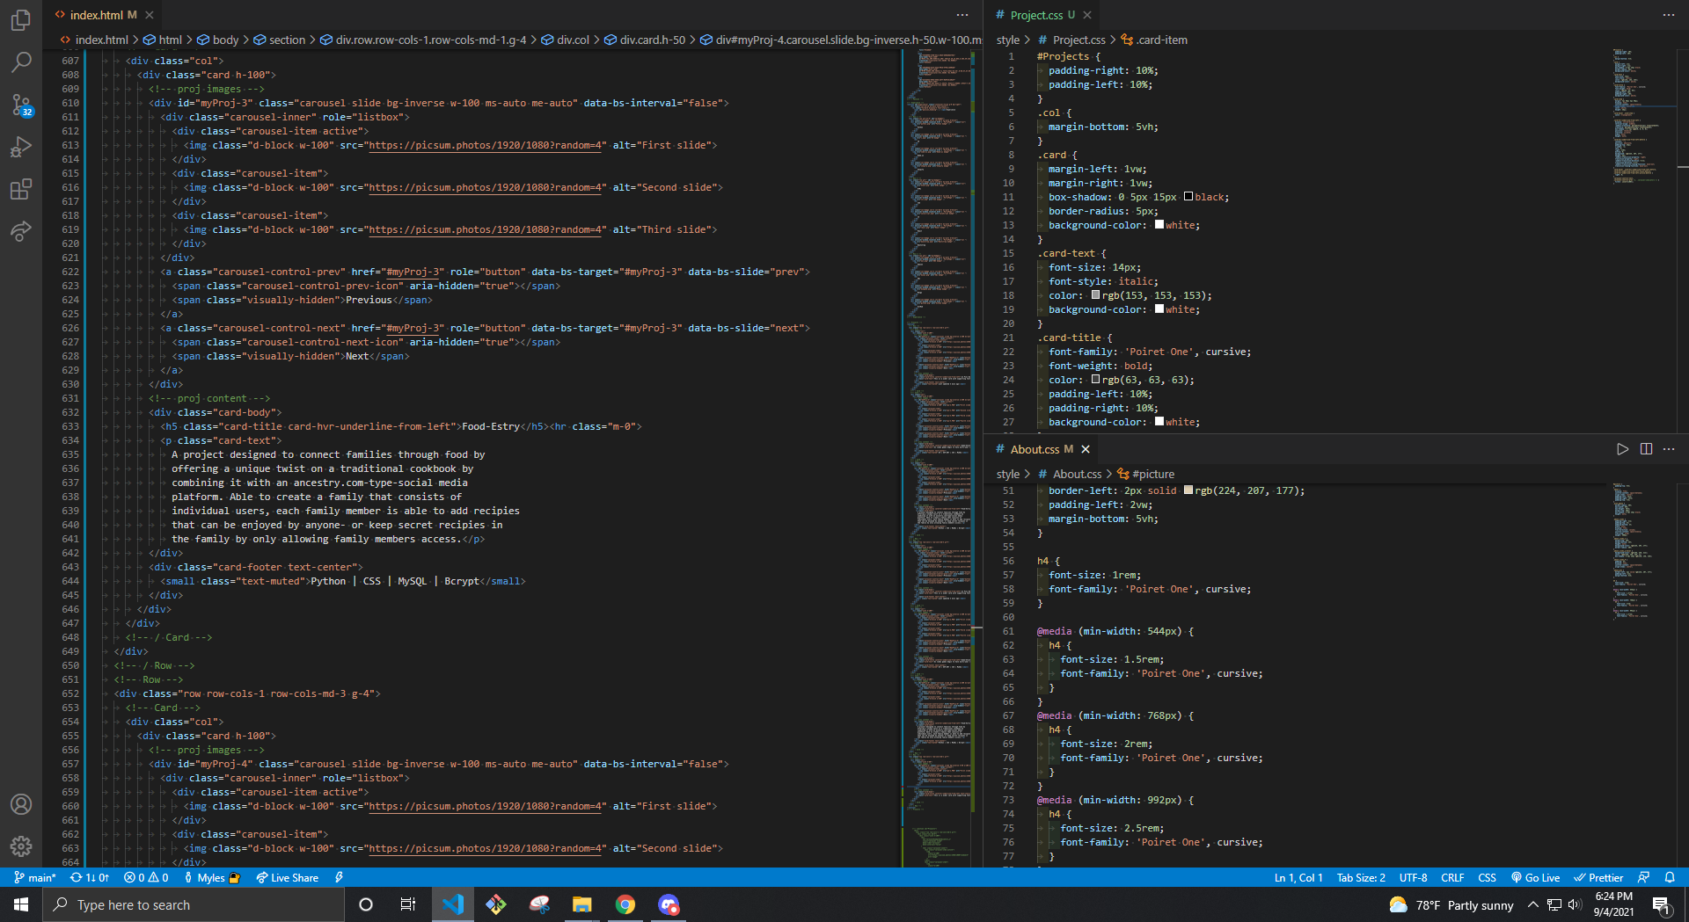Expand div.card.h-50 breadcrumb
Screen dimensions: 1689x922
click(644, 40)
